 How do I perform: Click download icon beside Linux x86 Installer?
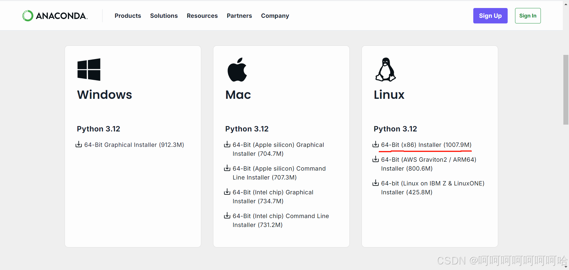pyautogui.click(x=375, y=144)
